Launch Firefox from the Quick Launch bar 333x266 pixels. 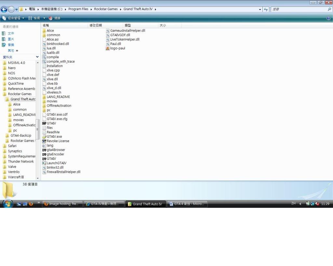click(31, 204)
